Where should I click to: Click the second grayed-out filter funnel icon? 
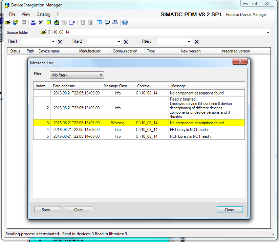pyautogui.click(x=90, y=22)
